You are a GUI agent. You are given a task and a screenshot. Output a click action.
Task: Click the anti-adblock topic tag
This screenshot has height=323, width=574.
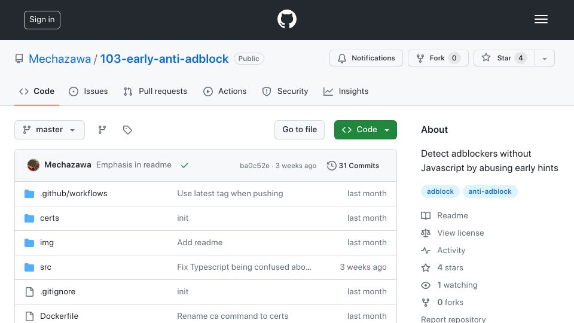tap(490, 191)
